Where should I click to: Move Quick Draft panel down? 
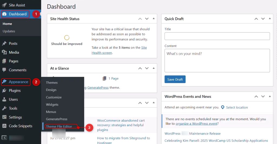(263, 19)
